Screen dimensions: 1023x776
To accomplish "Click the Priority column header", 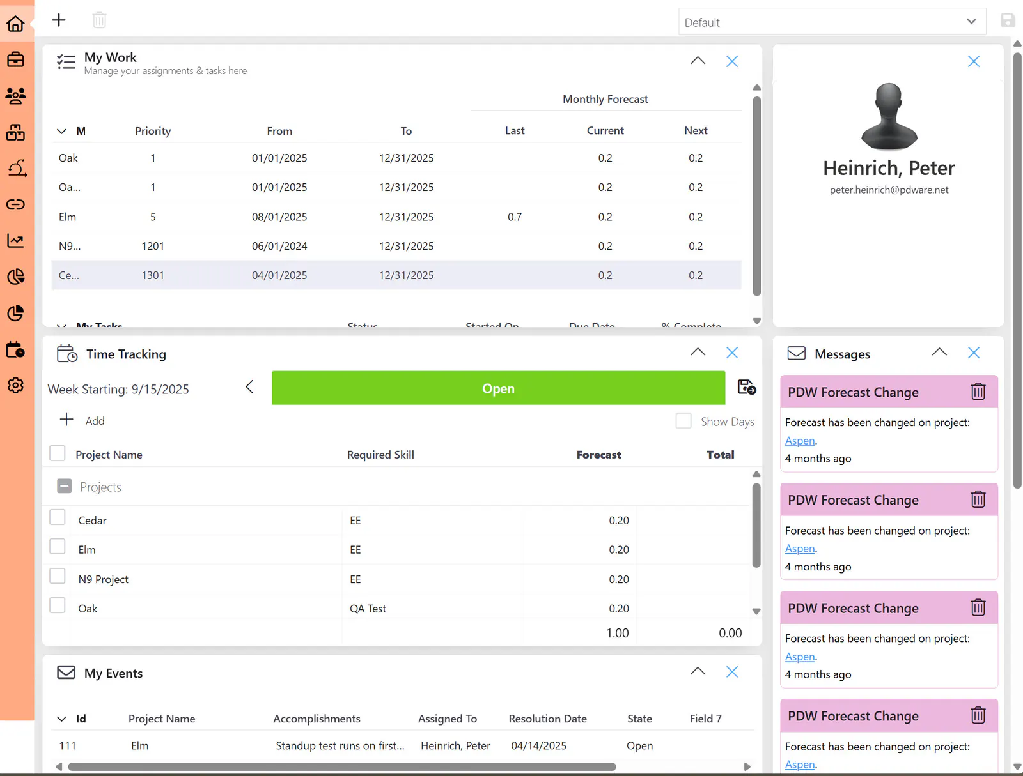I will [153, 131].
